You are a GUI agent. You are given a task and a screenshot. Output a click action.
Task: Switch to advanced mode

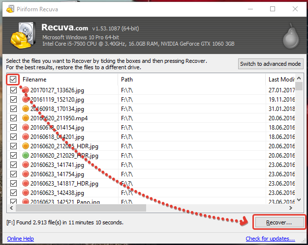pos(271,64)
